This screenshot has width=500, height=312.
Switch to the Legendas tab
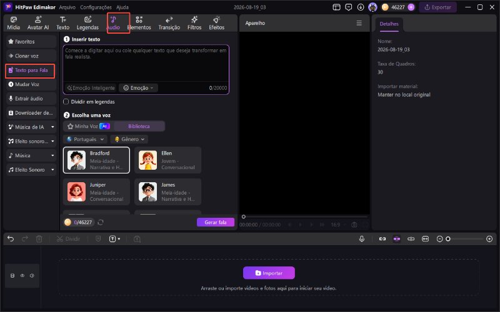87,23
